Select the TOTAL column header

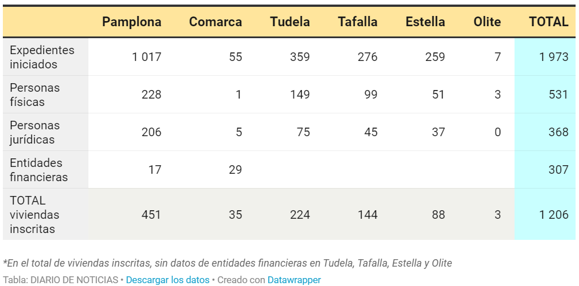(x=549, y=22)
